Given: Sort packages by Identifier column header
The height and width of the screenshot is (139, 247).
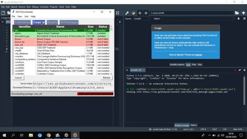Looking at the screenshot, I should [x=25, y=27].
